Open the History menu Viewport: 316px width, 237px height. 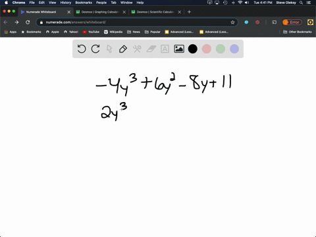pyautogui.click(x=66, y=3)
